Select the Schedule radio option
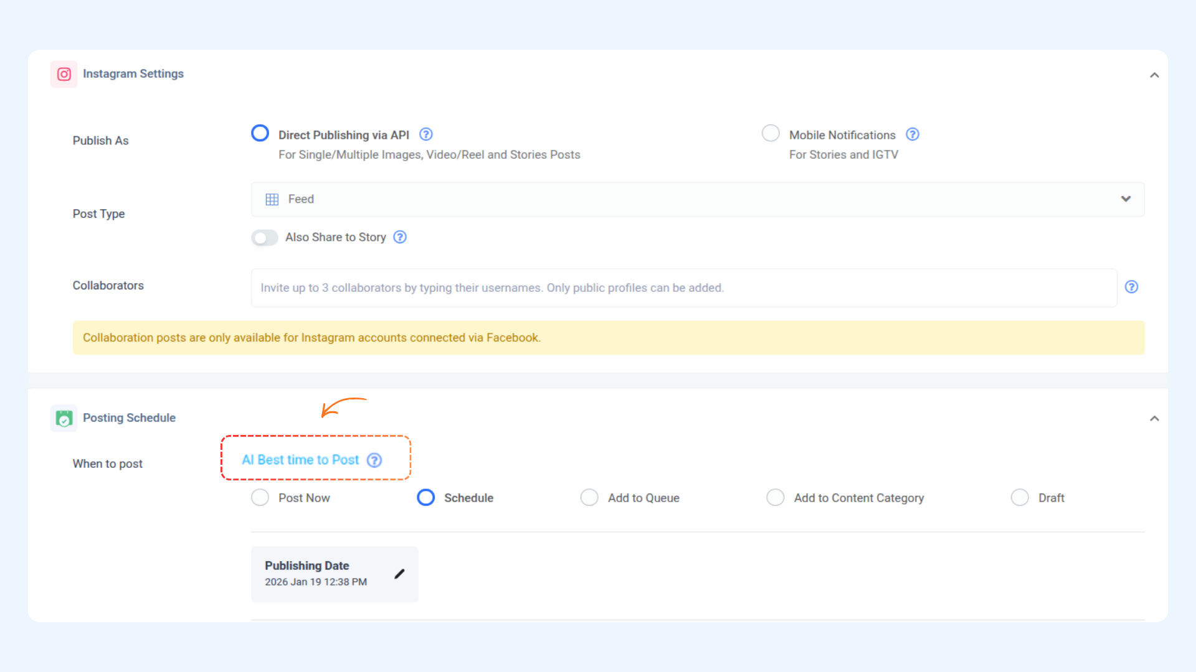The width and height of the screenshot is (1196, 672). (426, 498)
